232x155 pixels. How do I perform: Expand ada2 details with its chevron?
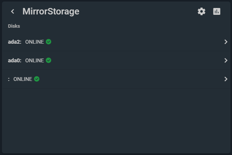[226, 42]
